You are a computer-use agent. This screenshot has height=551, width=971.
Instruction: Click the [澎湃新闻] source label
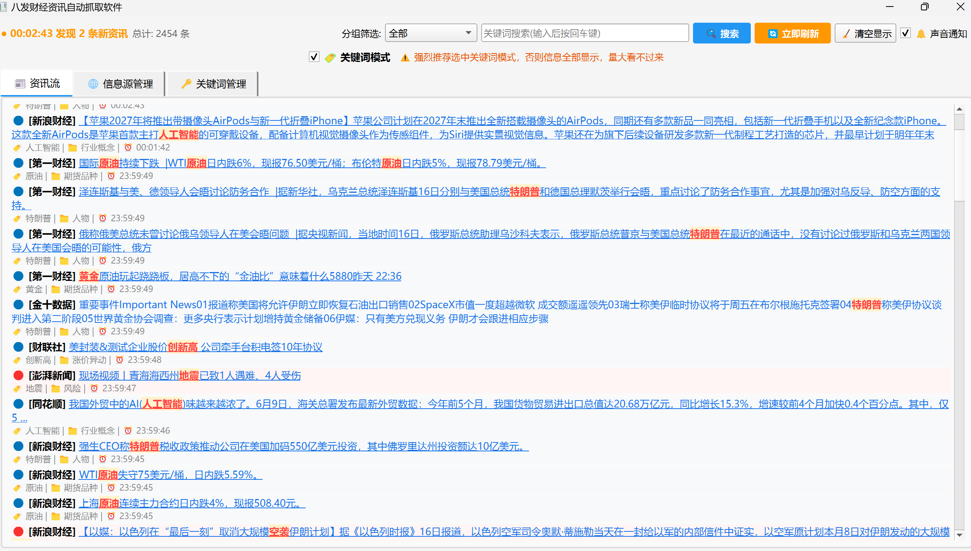point(52,376)
